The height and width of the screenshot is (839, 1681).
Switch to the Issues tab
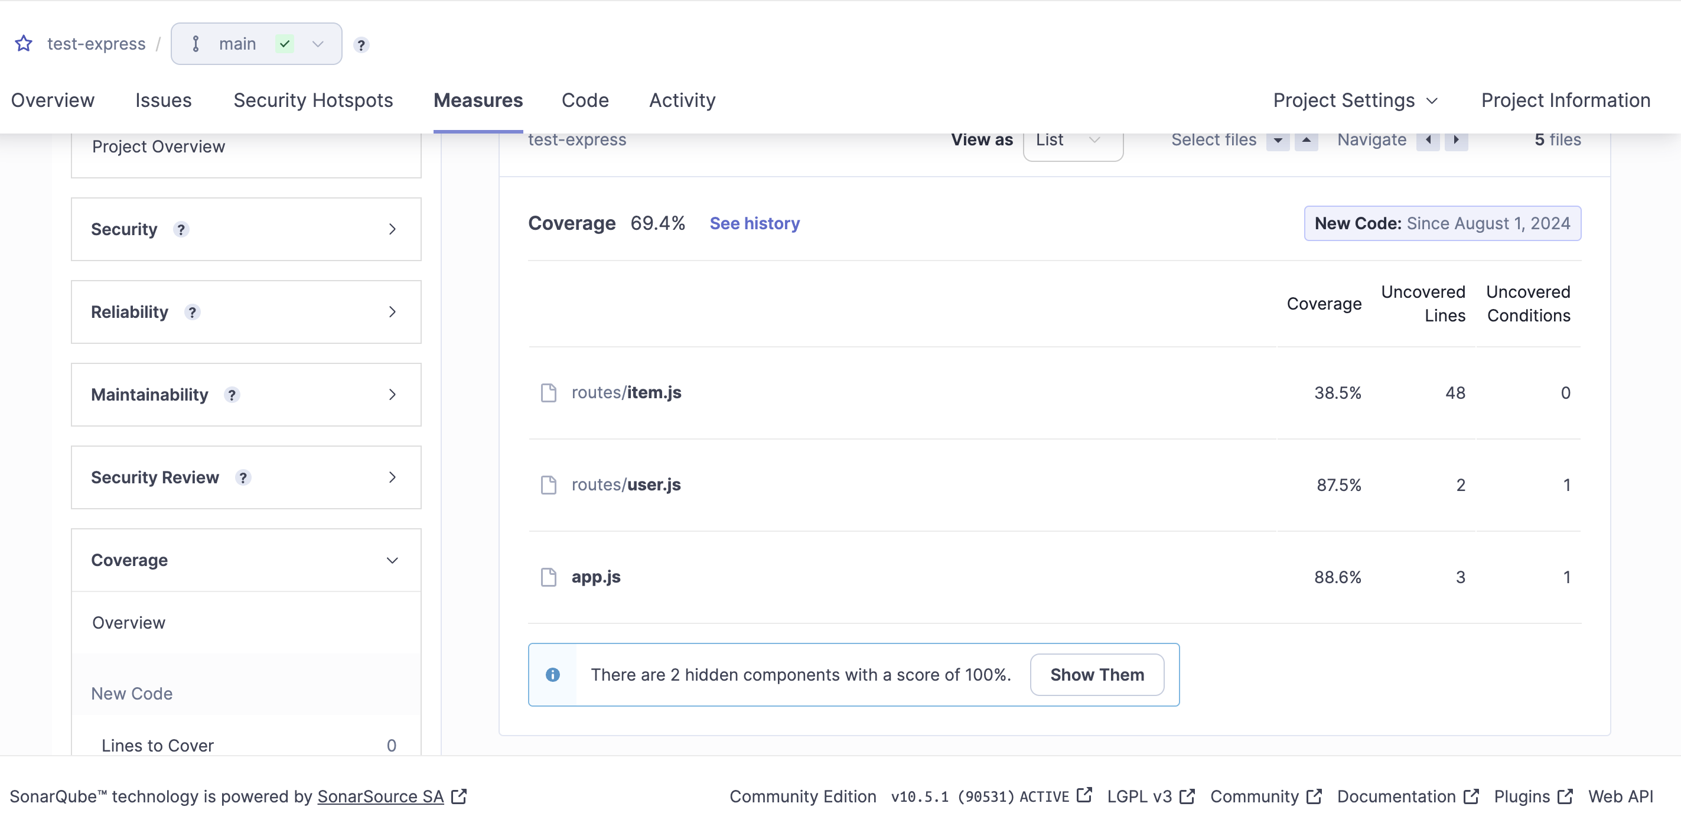pos(163,100)
